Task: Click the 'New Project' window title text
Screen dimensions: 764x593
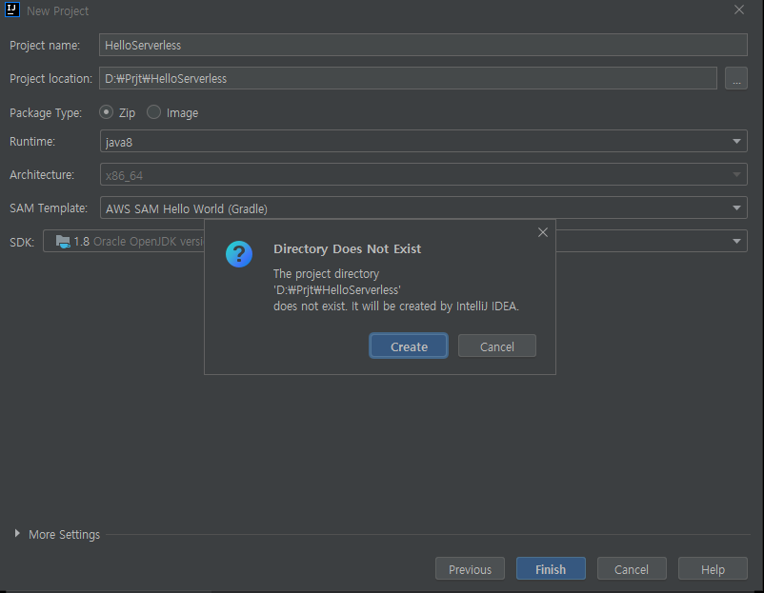Action: (x=57, y=10)
